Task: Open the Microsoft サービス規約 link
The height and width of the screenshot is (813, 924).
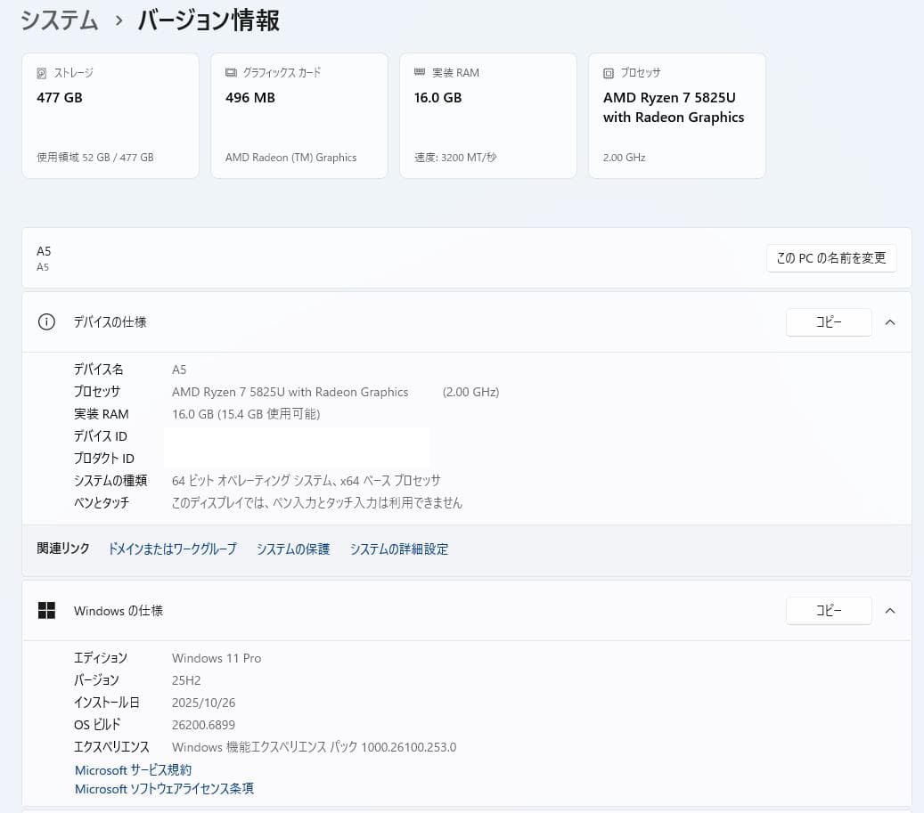Action: (x=132, y=769)
